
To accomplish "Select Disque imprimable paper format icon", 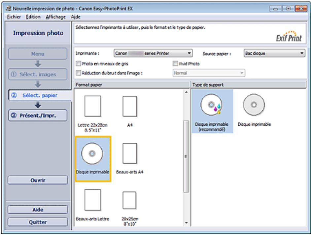I will 92,153.
